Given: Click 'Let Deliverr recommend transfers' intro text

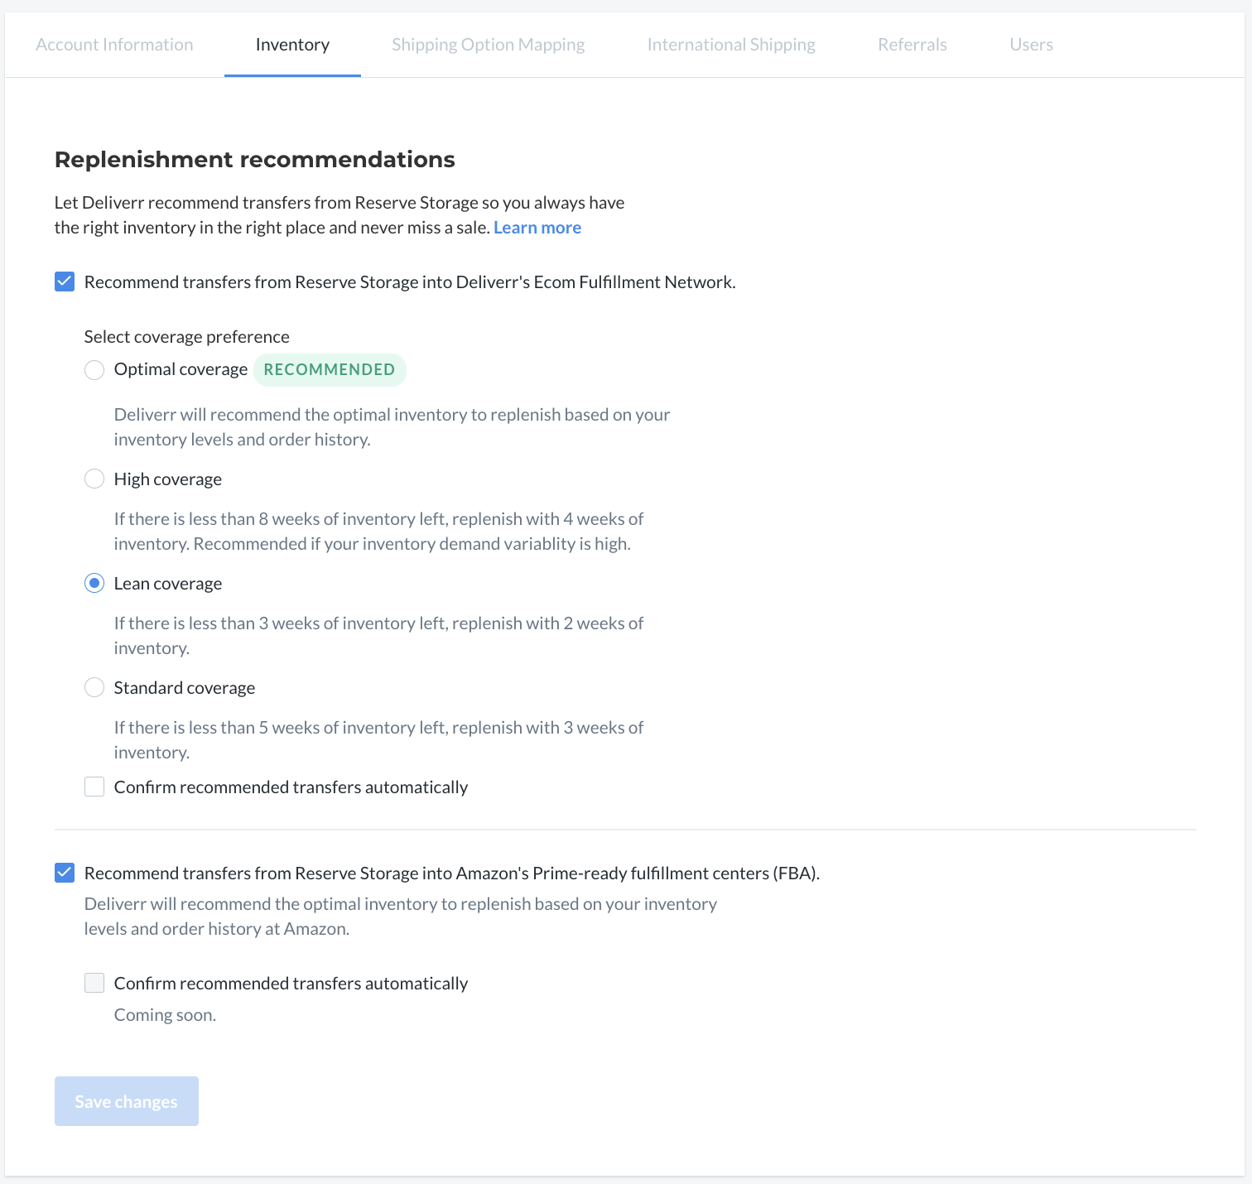Looking at the screenshot, I should (x=339, y=215).
